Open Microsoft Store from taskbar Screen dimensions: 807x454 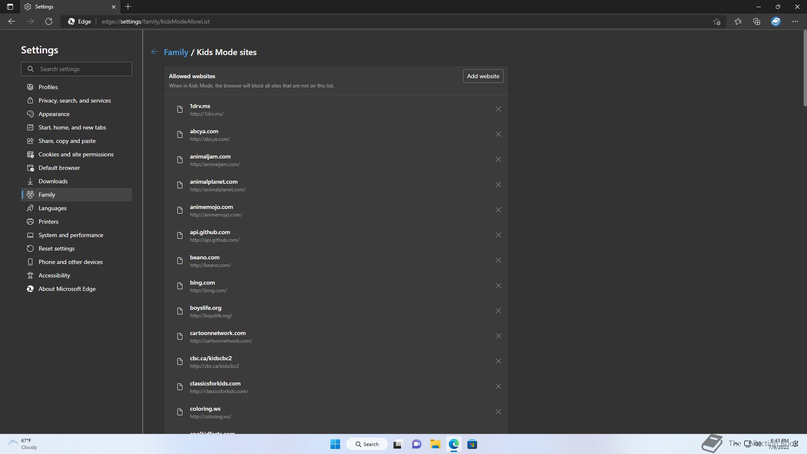(472, 444)
